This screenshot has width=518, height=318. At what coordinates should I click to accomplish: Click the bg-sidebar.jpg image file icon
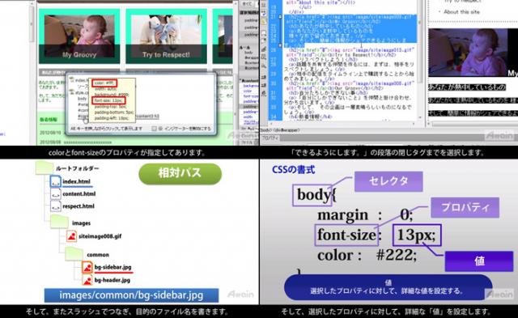[87, 267]
